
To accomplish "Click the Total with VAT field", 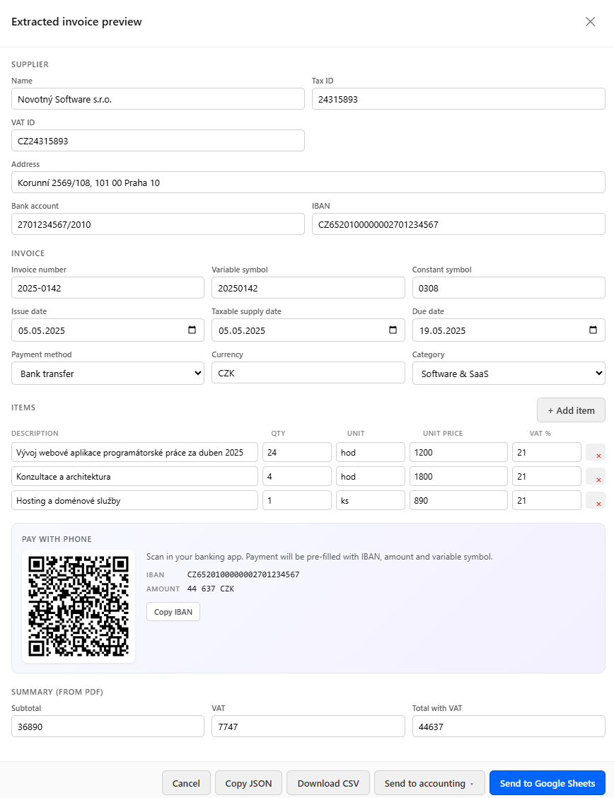I will click(509, 727).
